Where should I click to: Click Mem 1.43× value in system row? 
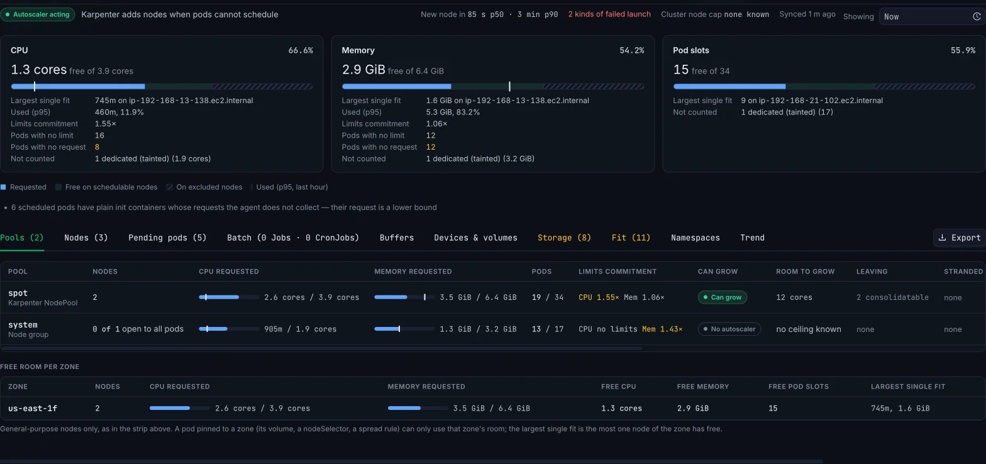662,329
